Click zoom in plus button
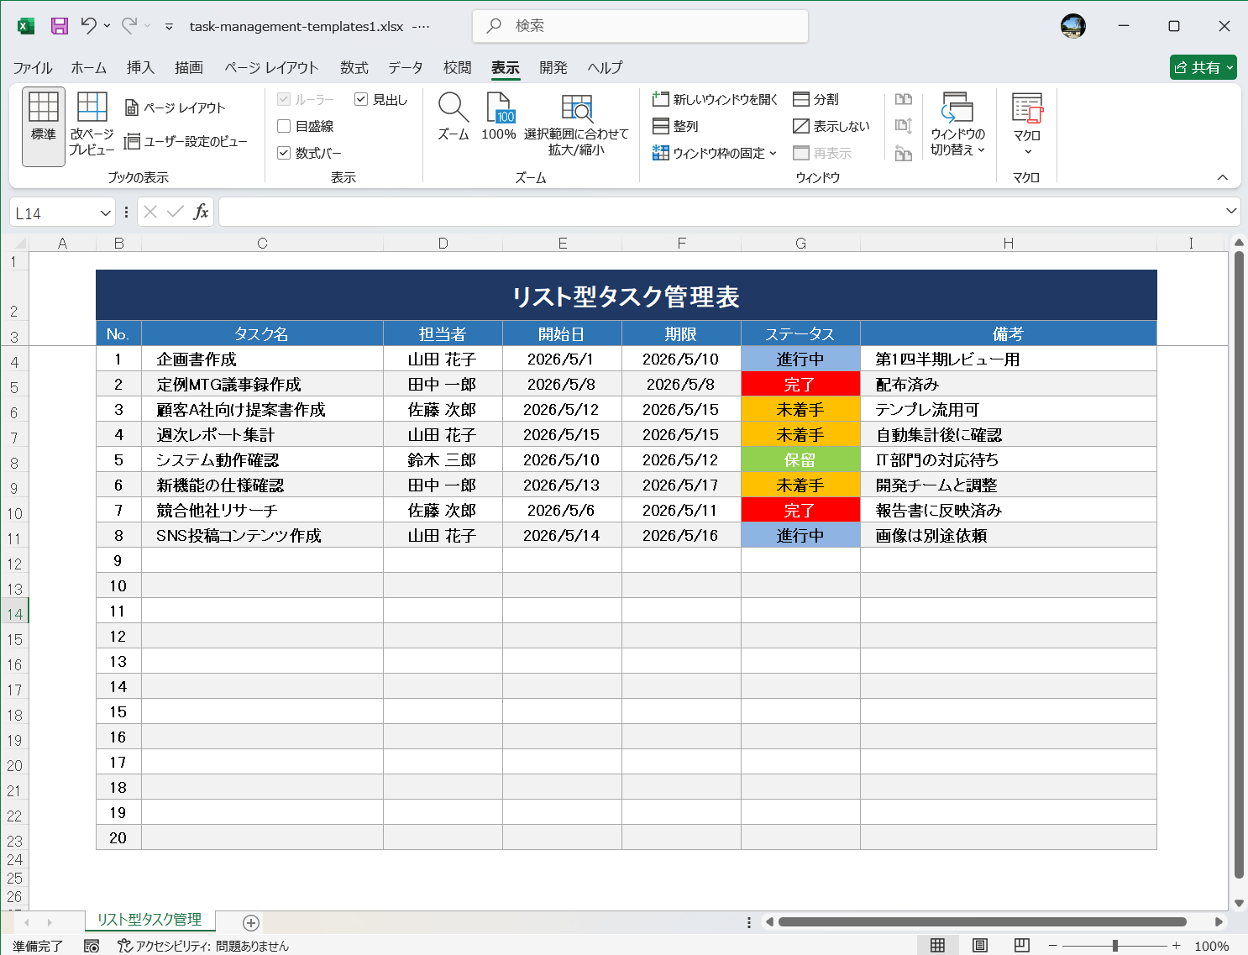 (1177, 946)
